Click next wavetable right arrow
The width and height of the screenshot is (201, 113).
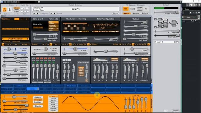pyautogui.click(x=28, y=39)
